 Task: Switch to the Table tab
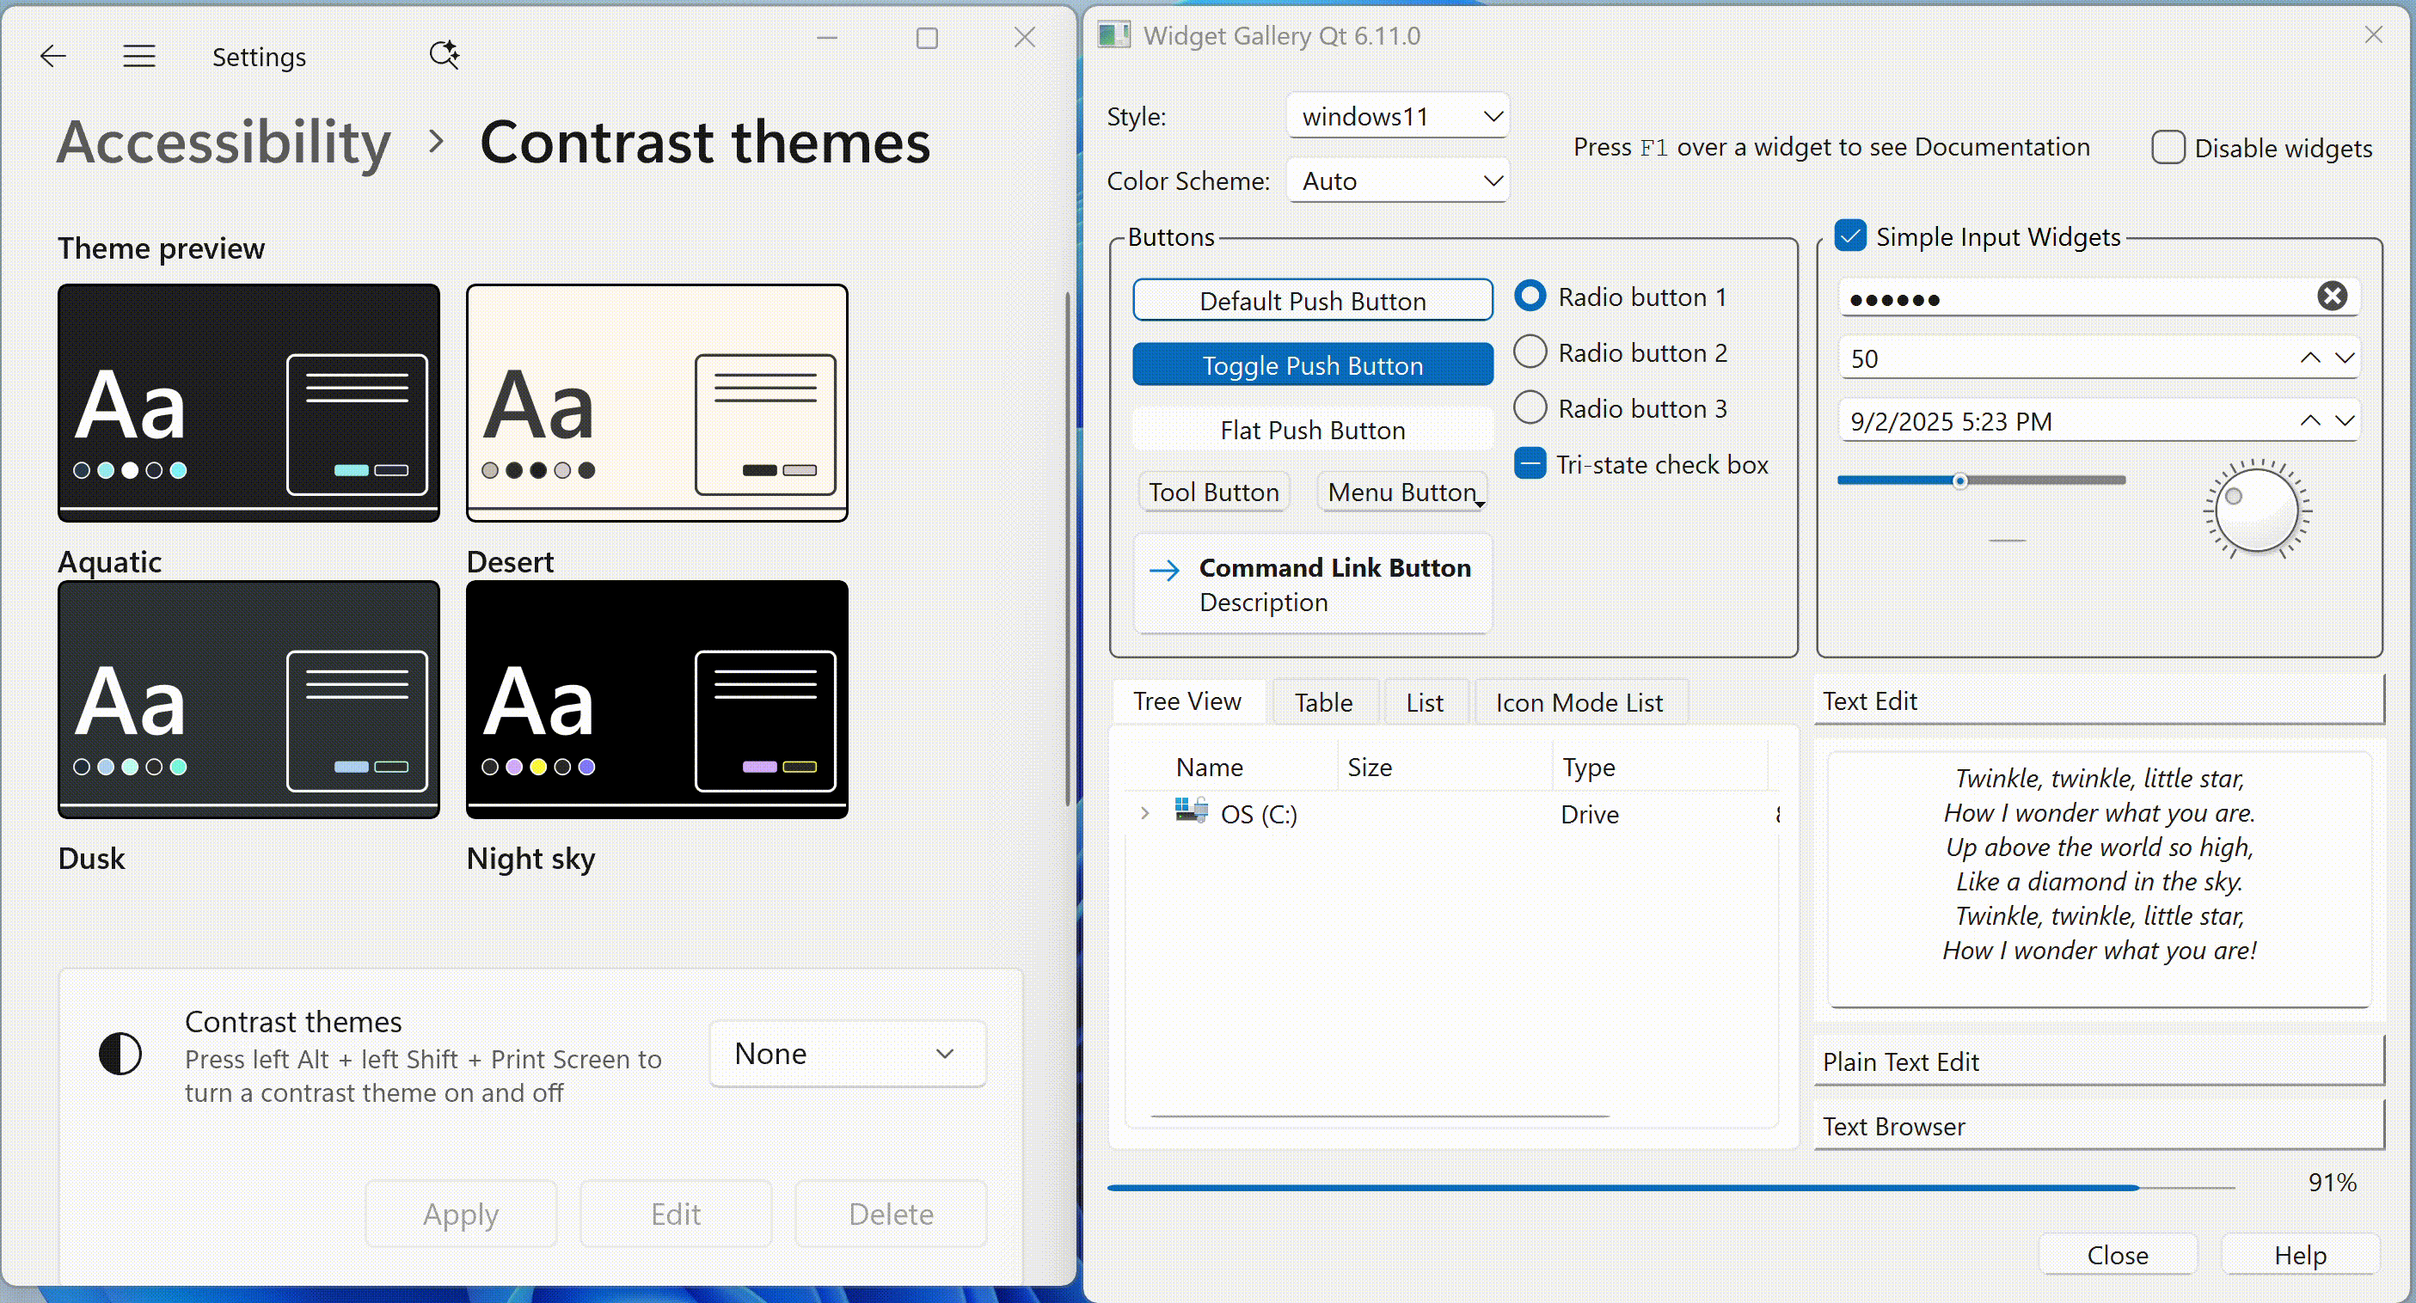point(1323,701)
